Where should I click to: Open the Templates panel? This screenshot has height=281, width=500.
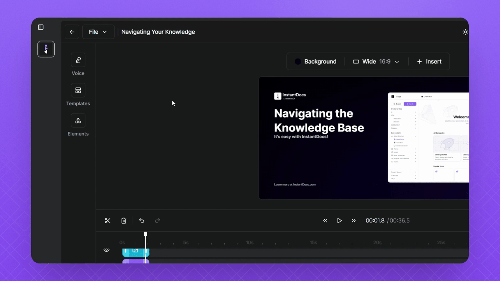(78, 90)
